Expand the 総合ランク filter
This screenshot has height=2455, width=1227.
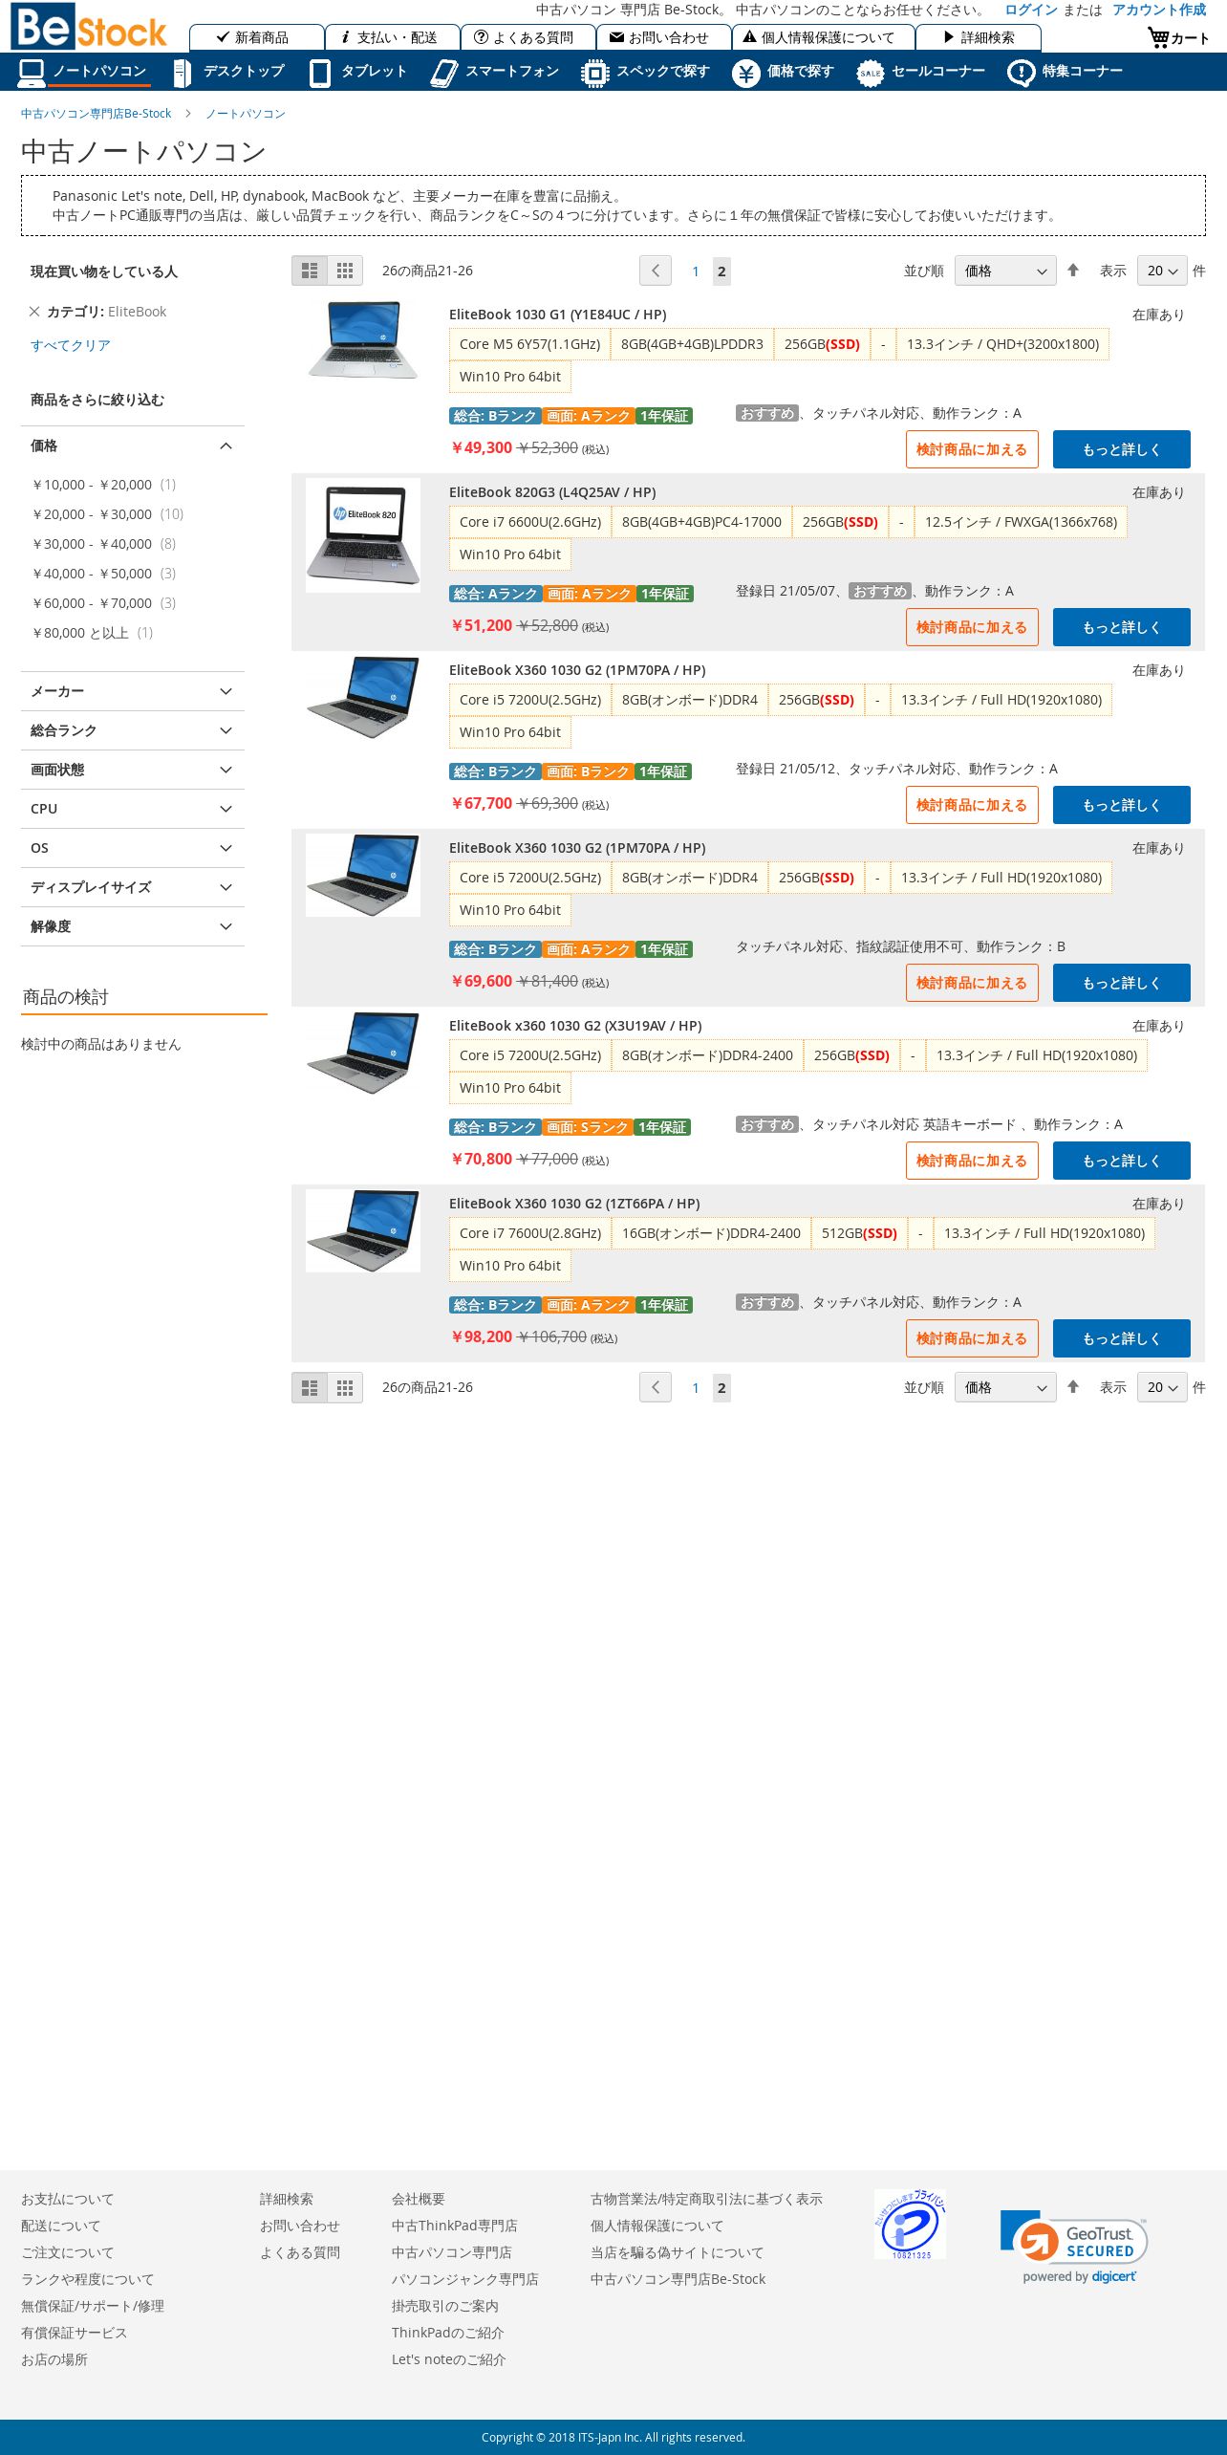point(133,730)
